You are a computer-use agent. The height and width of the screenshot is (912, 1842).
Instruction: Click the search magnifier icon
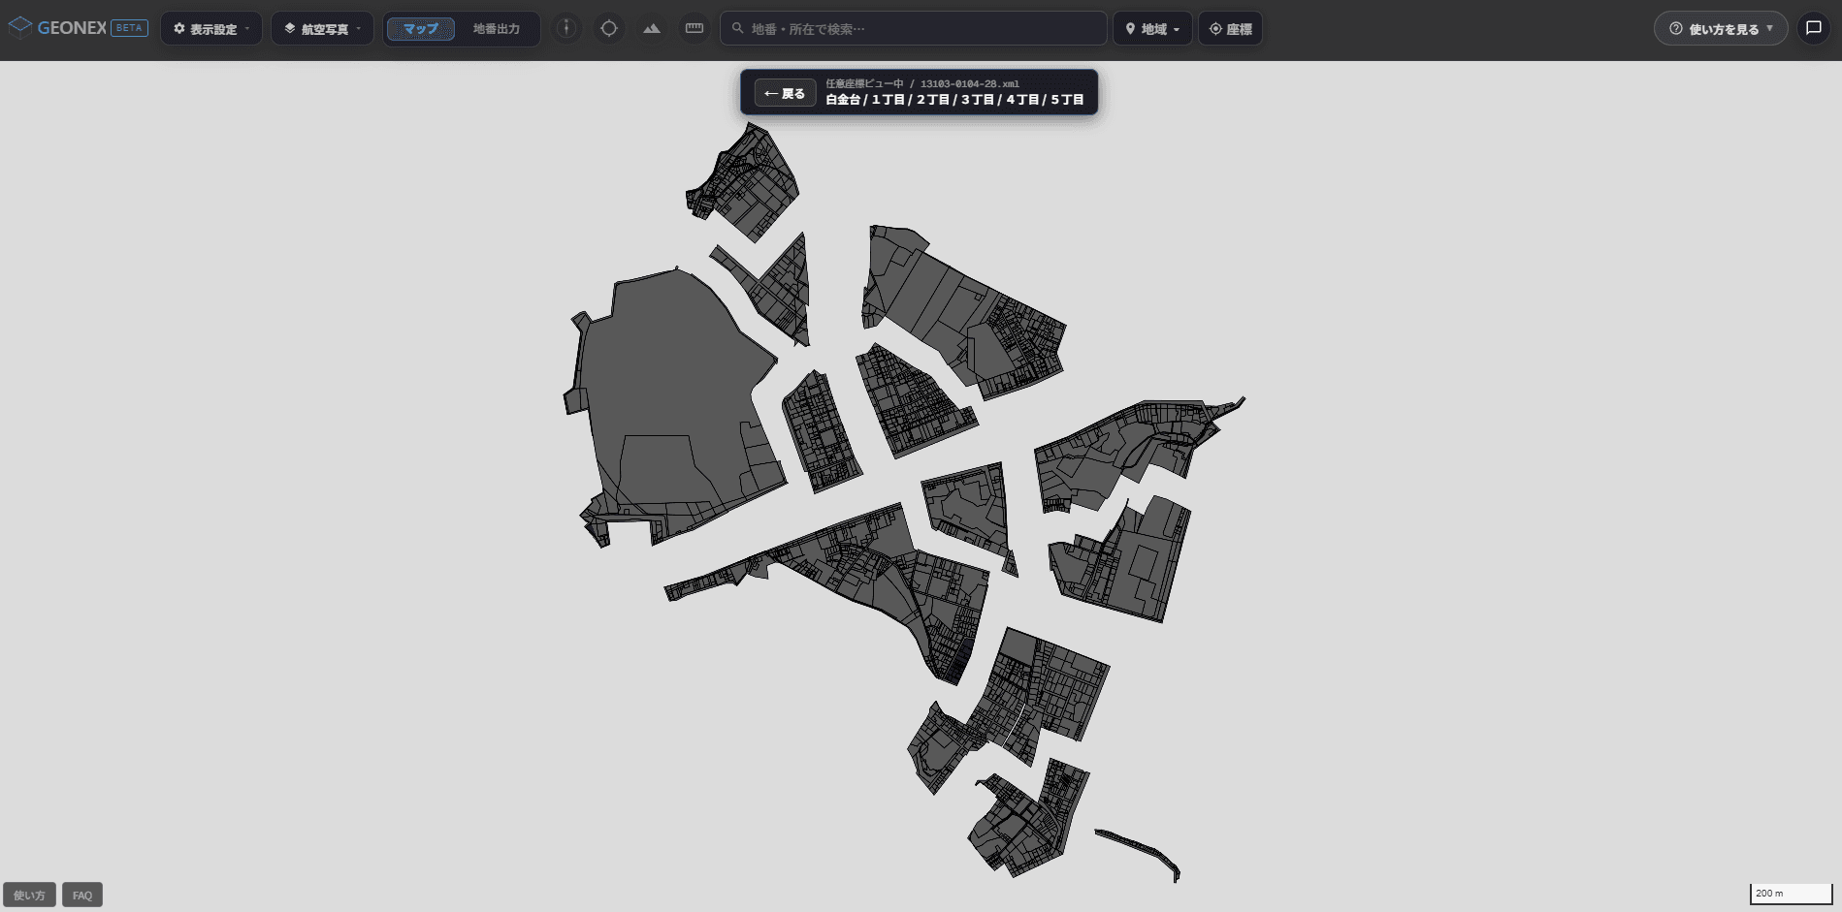(738, 29)
